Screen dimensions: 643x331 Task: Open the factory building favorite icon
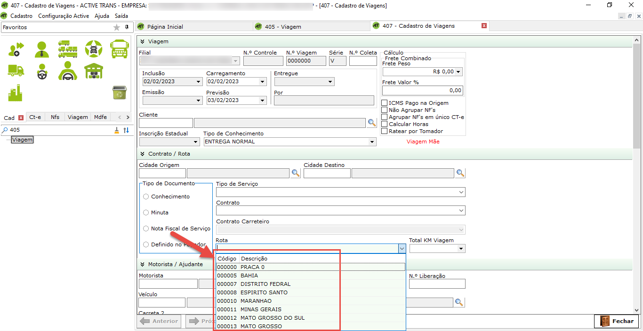coord(15,93)
